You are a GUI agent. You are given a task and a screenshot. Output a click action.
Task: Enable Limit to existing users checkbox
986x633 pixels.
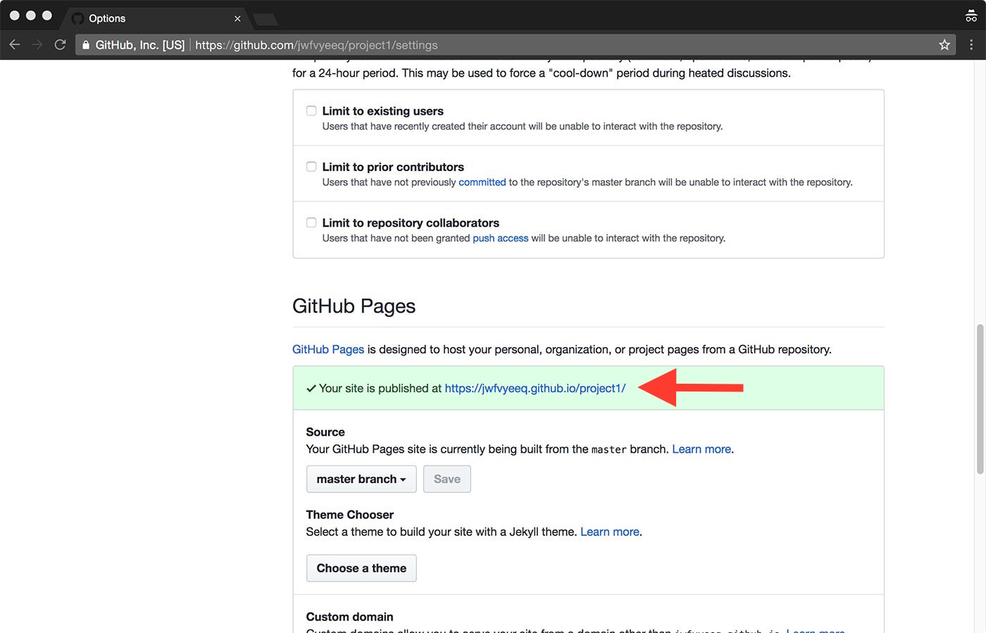pos(311,111)
